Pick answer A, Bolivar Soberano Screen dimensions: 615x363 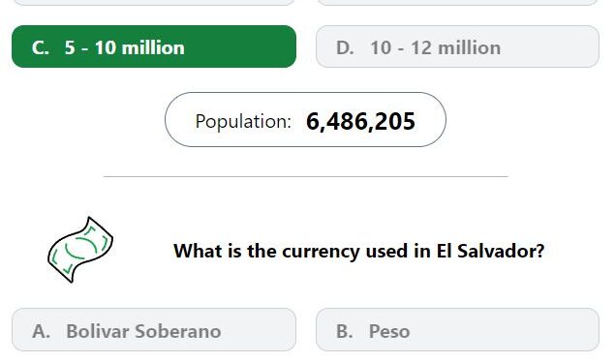pos(154,330)
